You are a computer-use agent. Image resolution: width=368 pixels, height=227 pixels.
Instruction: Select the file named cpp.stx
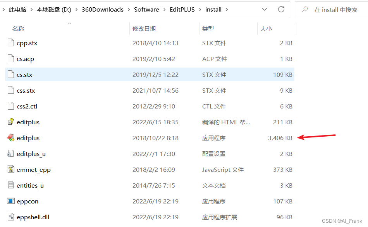pos(27,43)
